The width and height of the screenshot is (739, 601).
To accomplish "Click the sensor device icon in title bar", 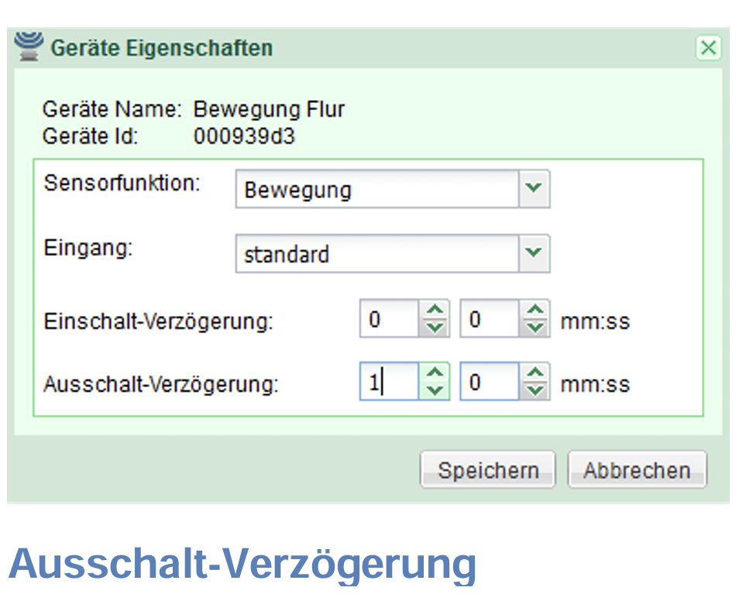I will [29, 48].
